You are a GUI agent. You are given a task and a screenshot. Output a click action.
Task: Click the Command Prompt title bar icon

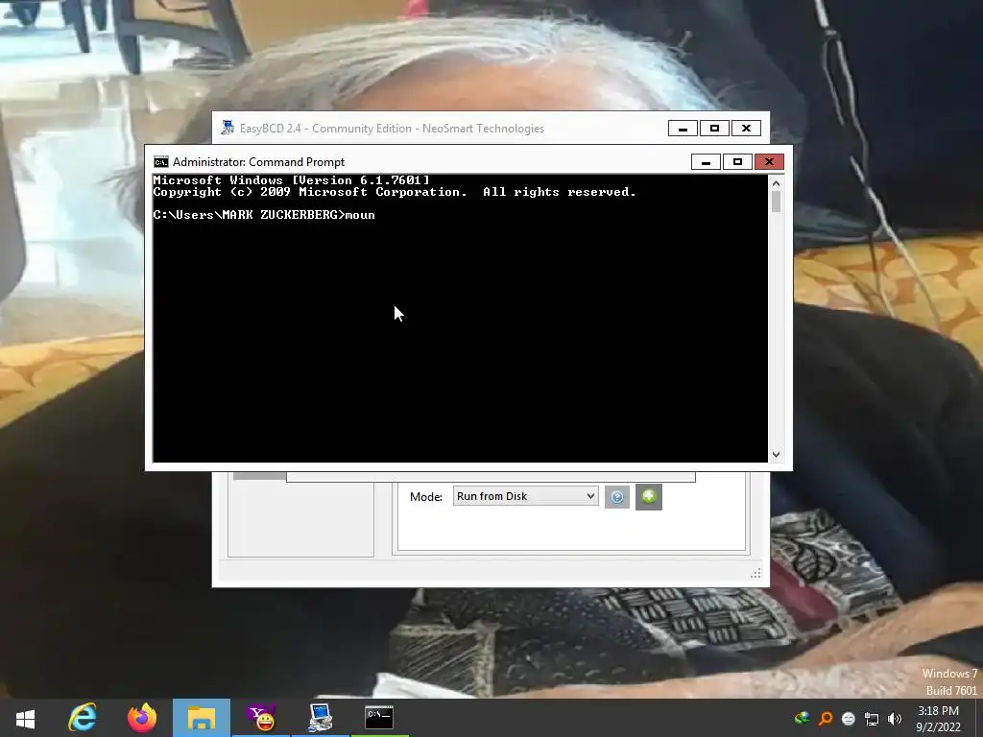click(x=161, y=162)
